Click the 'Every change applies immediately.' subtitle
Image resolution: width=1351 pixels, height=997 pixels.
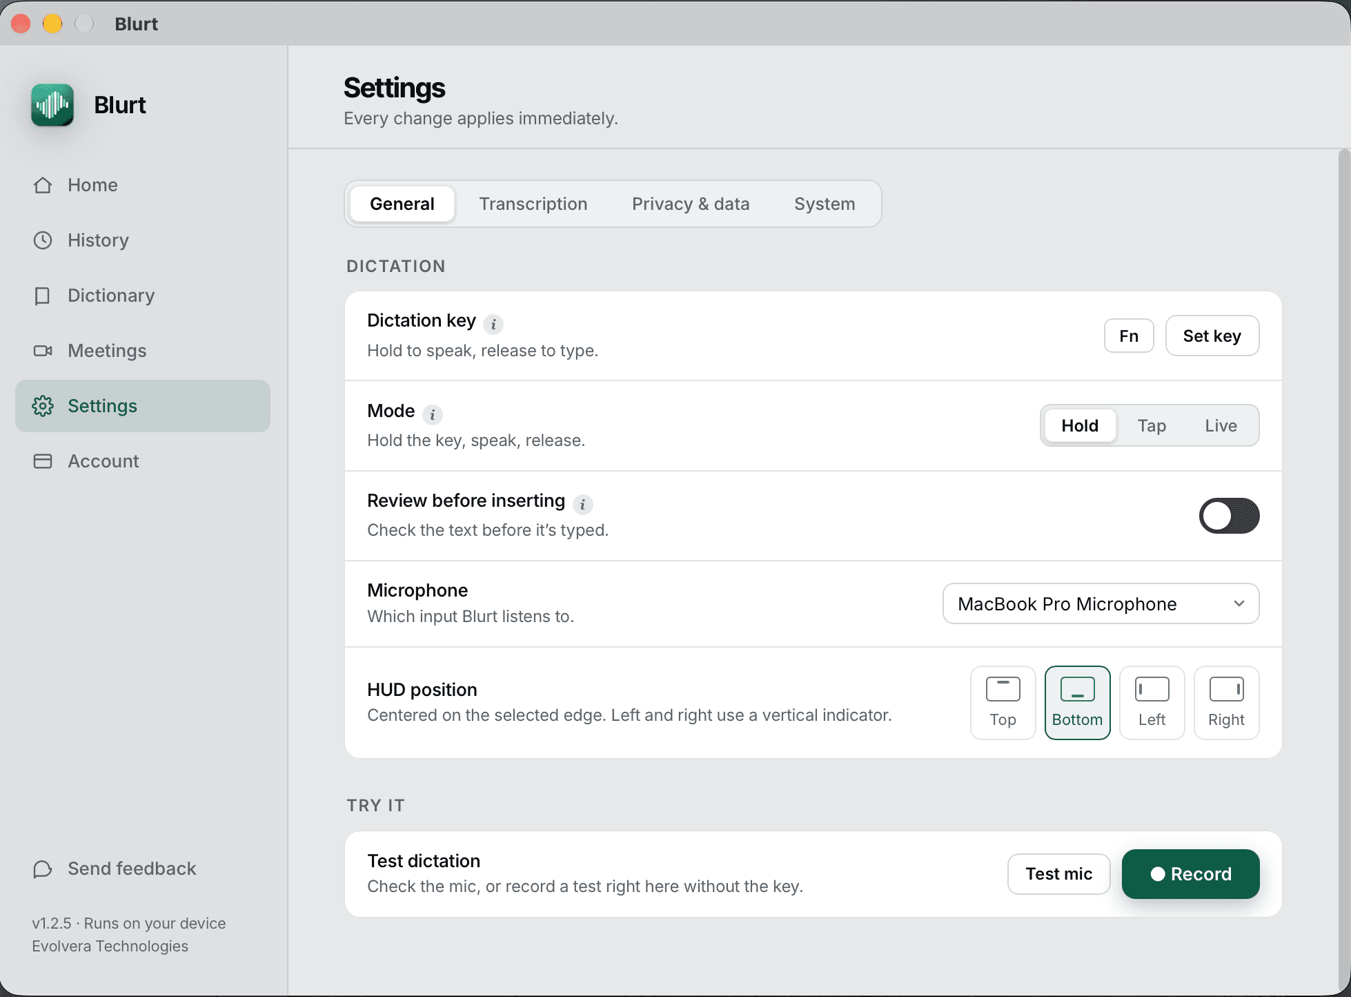point(481,118)
